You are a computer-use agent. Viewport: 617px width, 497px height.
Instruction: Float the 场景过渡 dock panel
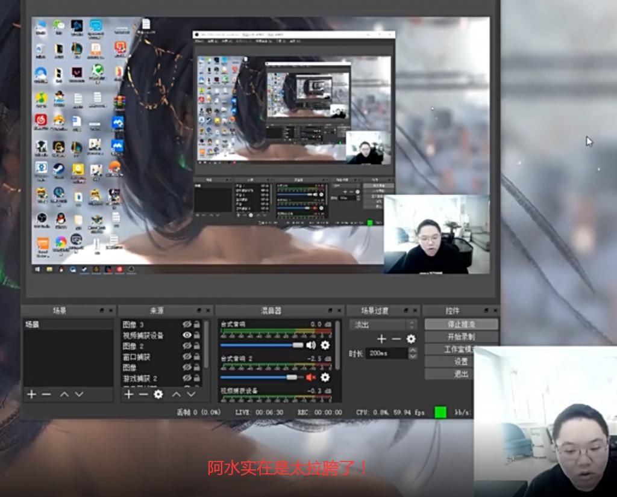pos(406,310)
